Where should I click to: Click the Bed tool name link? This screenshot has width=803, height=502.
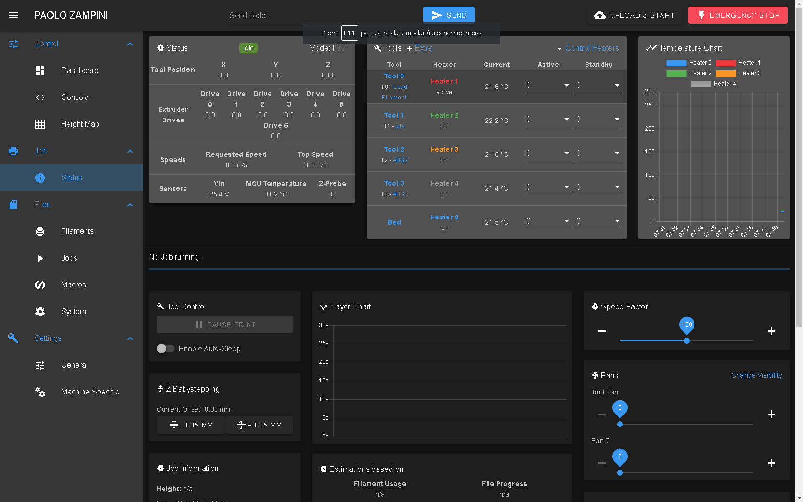394,222
